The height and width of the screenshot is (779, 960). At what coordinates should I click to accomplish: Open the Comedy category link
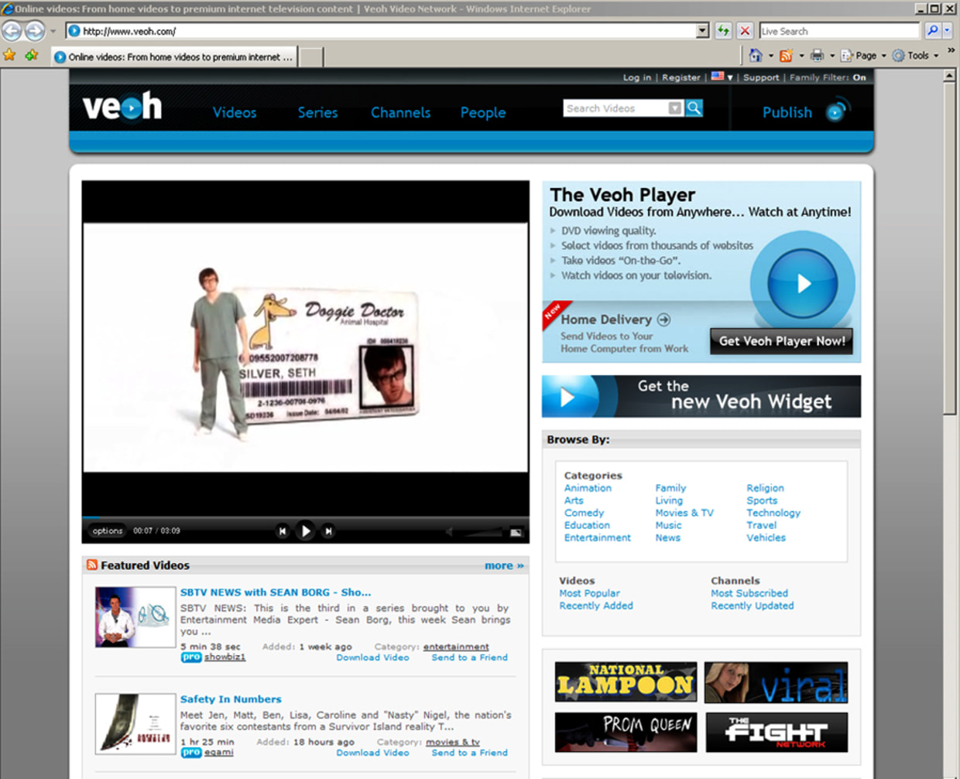tap(584, 513)
